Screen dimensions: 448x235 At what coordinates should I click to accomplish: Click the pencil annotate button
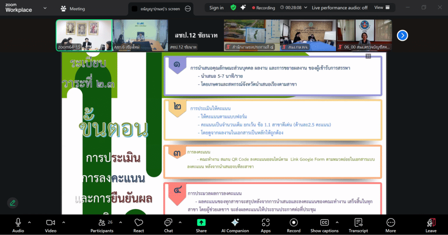tap(13, 203)
